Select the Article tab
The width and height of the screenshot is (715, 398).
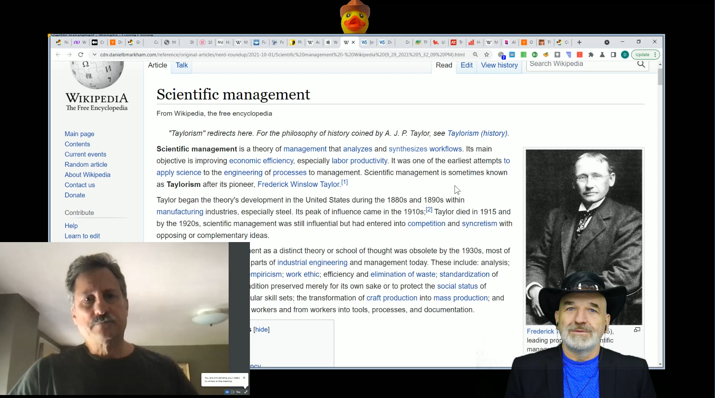pyautogui.click(x=157, y=65)
